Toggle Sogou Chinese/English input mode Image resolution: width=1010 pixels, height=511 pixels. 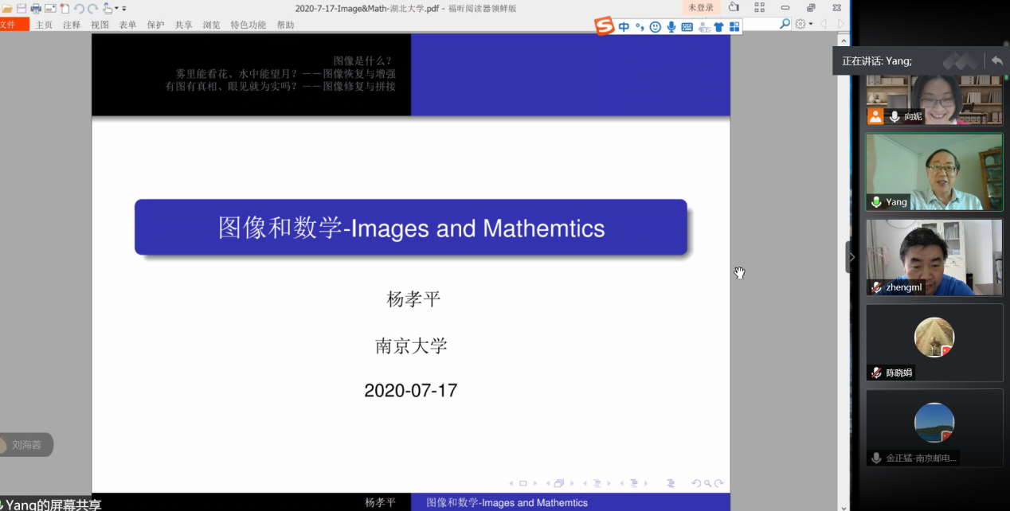(624, 27)
